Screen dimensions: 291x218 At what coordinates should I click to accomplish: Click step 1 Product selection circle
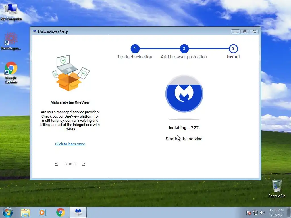click(135, 49)
